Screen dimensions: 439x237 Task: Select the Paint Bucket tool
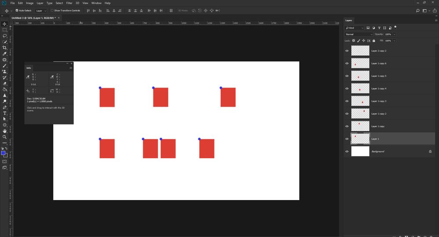click(4, 89)
